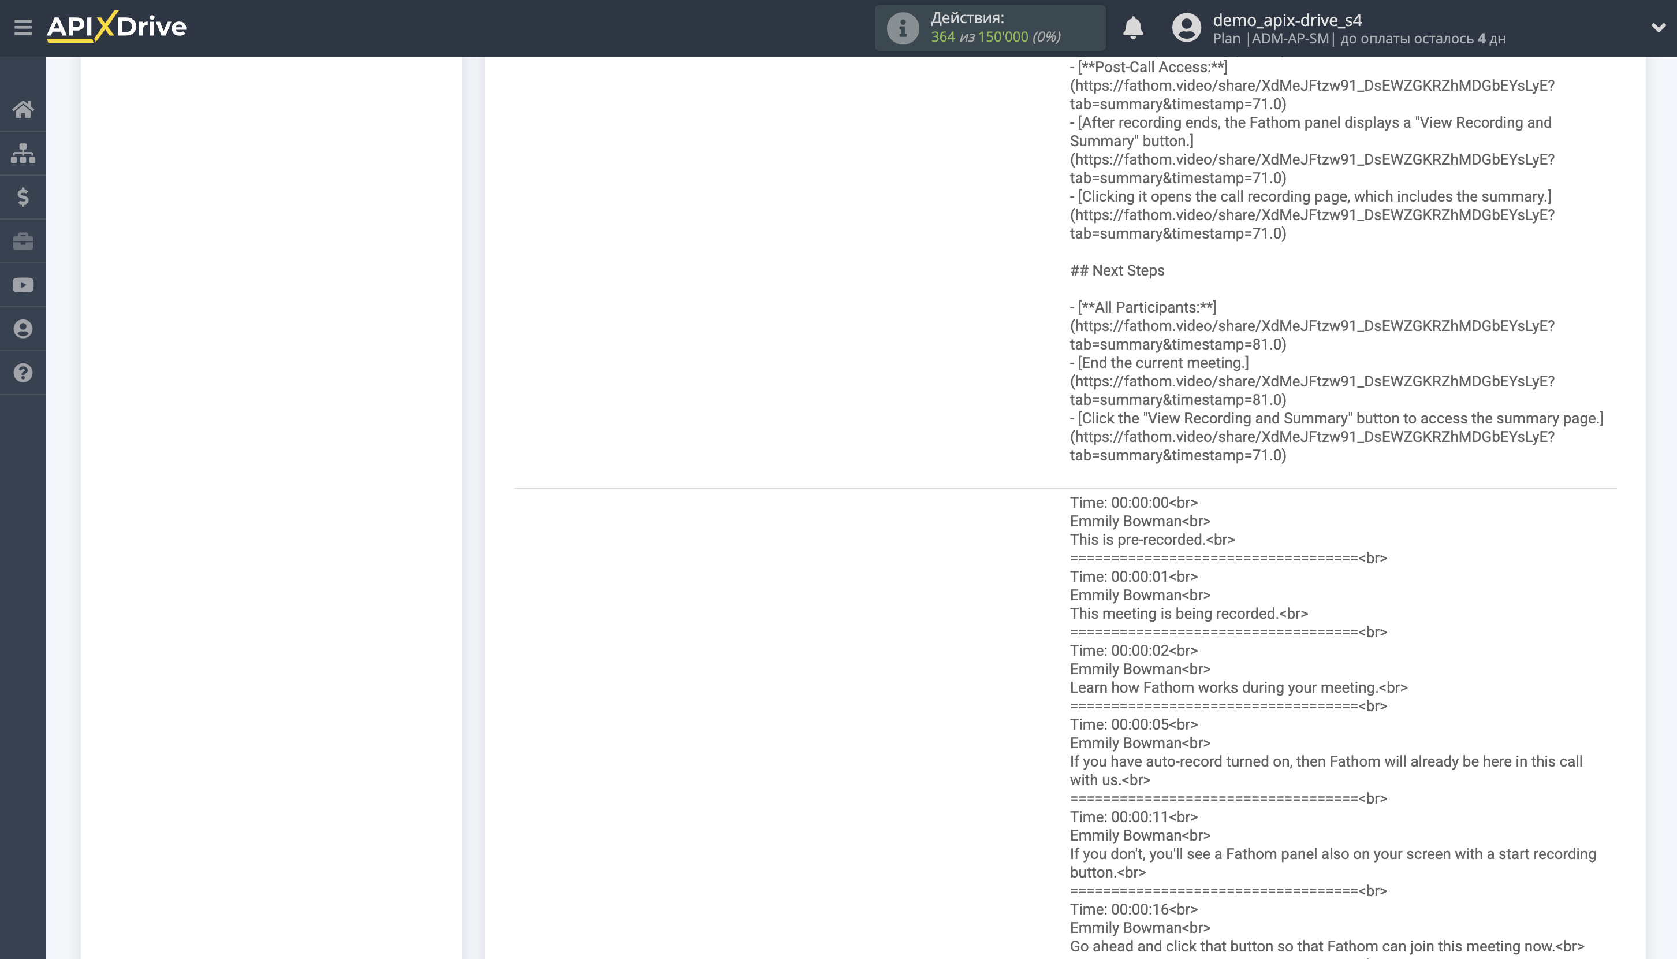Open the briefcase services icon
The image size is (1677, 959).
pyautogui.click(x=23, y=241)
